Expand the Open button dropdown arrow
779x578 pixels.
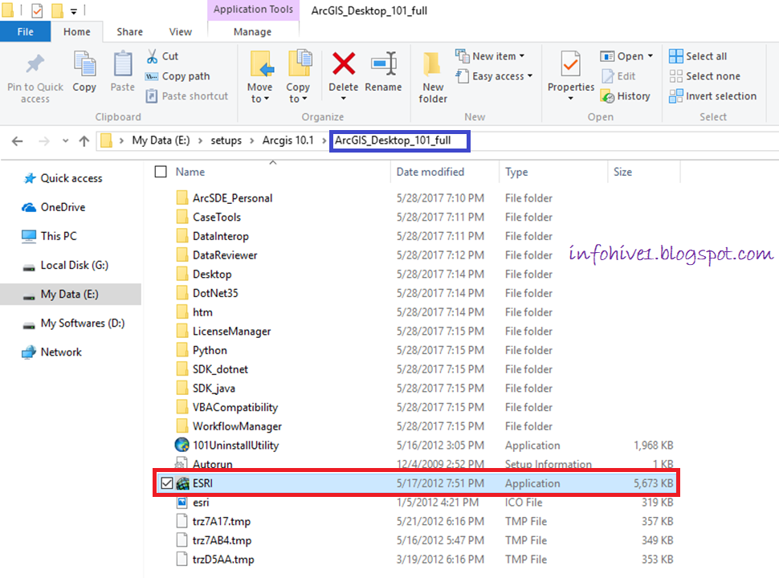pos(651,56)
